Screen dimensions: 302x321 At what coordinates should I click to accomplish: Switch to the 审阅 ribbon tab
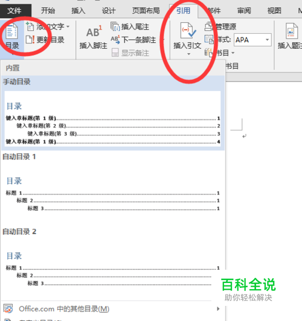pyautogui.click(x=244, y=11)
